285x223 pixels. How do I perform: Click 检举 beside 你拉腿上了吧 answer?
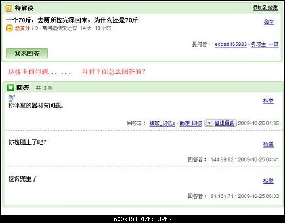pyautogui.click(x=269, y=144)
